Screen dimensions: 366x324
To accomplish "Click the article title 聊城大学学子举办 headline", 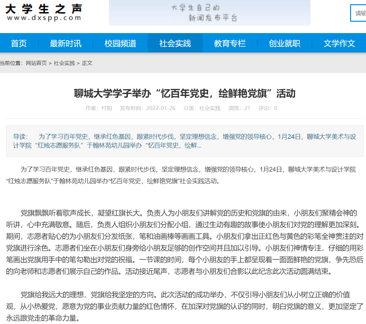I will pos(185,93).
